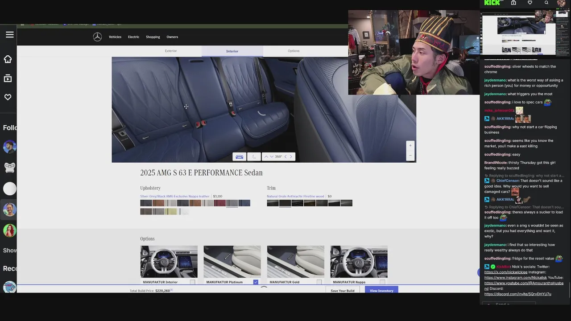The width and height of the screenshot is (571, 321).
Task: Rotate the 360° view up
Action: click(x=266, y=156)
